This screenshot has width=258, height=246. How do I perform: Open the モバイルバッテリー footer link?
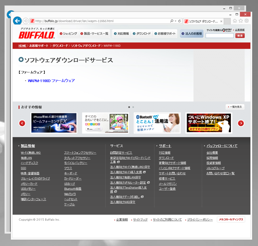click(x=76, y=163)
